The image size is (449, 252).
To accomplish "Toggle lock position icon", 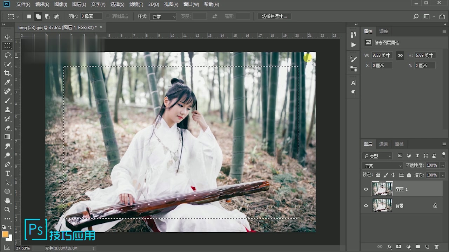I will pyautogui.click(x=393, y=175).
